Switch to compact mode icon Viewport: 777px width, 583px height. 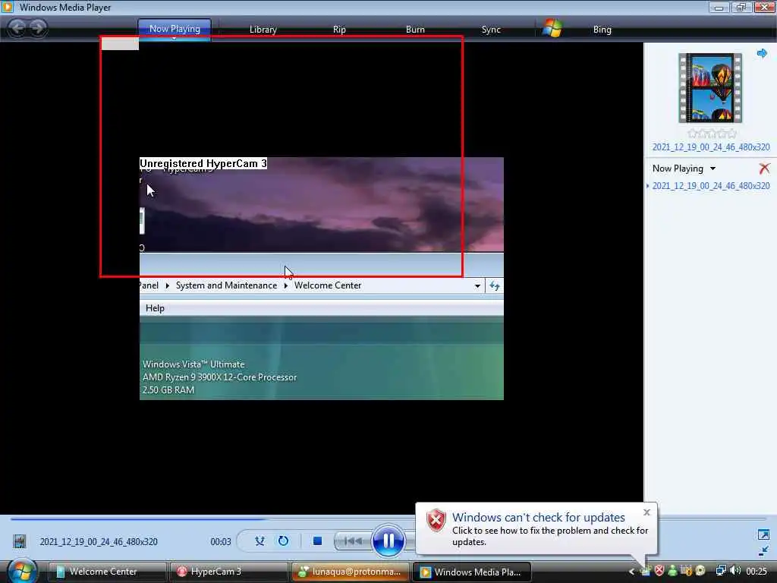763,551
